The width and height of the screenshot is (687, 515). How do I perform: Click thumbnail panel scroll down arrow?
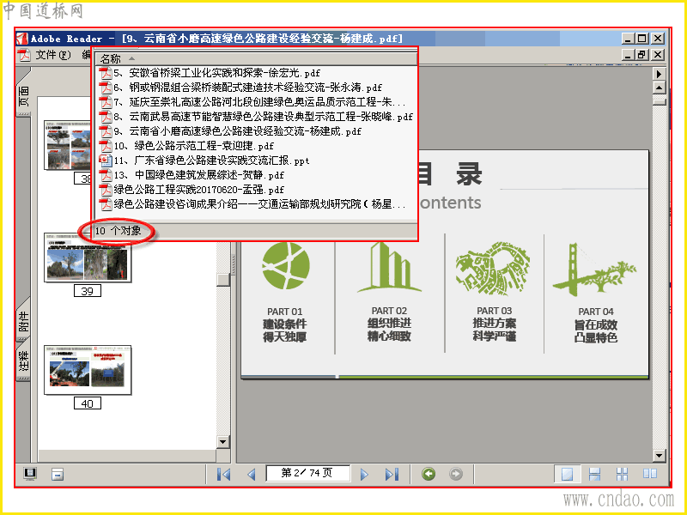pos(223,442)
